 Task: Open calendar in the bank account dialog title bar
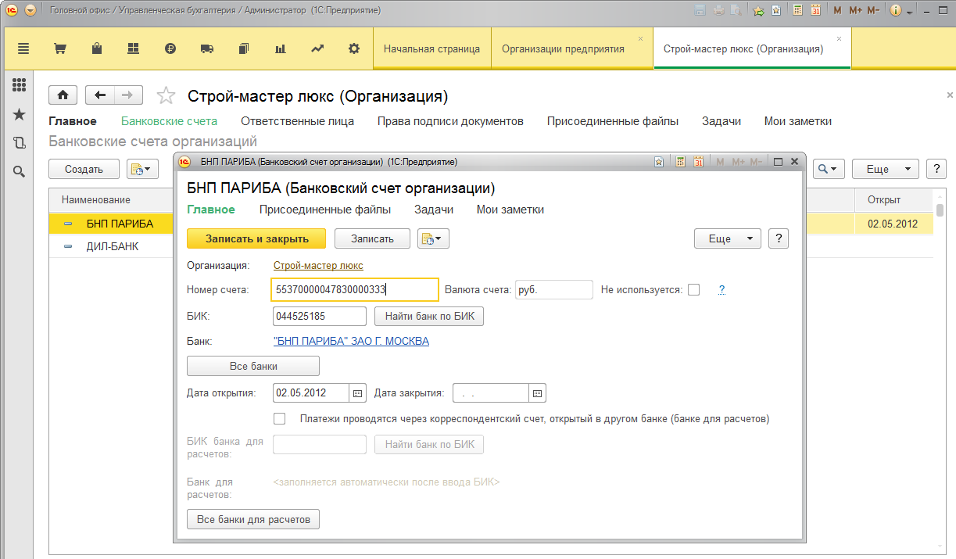(698, 162)
